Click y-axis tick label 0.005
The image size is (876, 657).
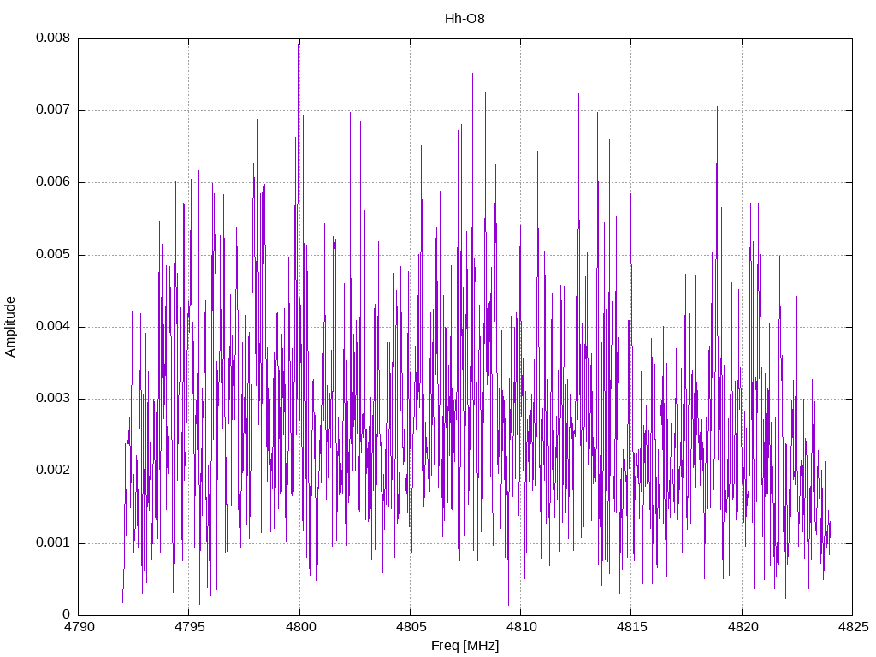click(x=53, y=255)
